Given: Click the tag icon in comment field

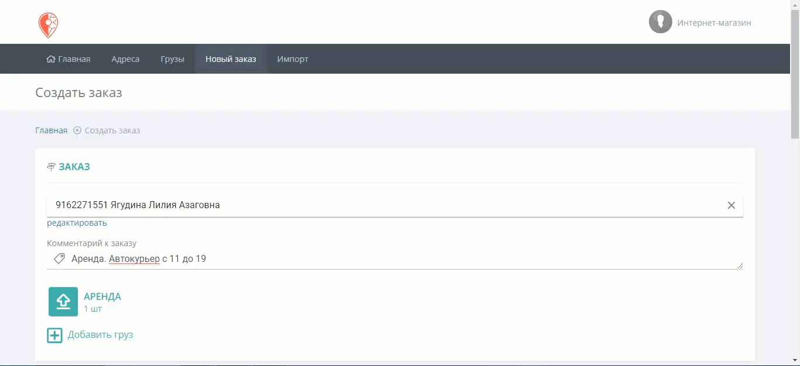Looking at the screenshot, I should (59, 258).
